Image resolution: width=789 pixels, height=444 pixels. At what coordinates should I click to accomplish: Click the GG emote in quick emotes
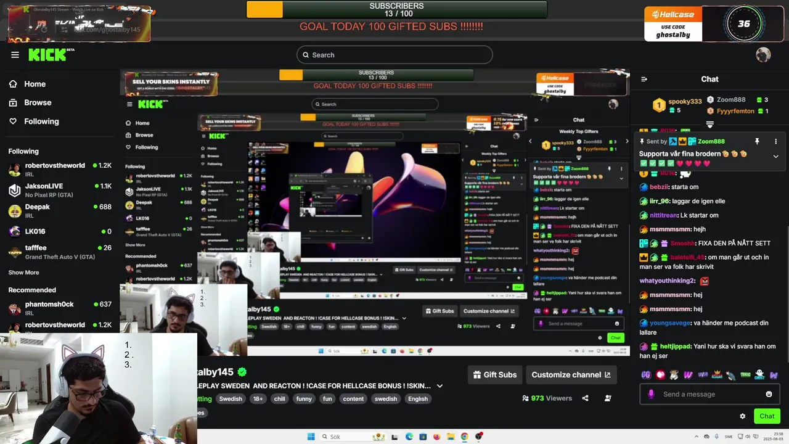pyautogui.click(x=646, y=374)
